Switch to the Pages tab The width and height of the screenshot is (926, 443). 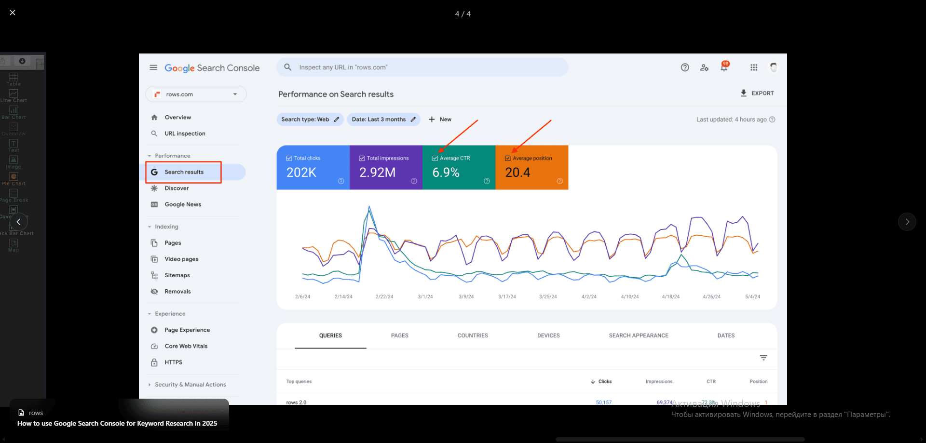[399, 336]
